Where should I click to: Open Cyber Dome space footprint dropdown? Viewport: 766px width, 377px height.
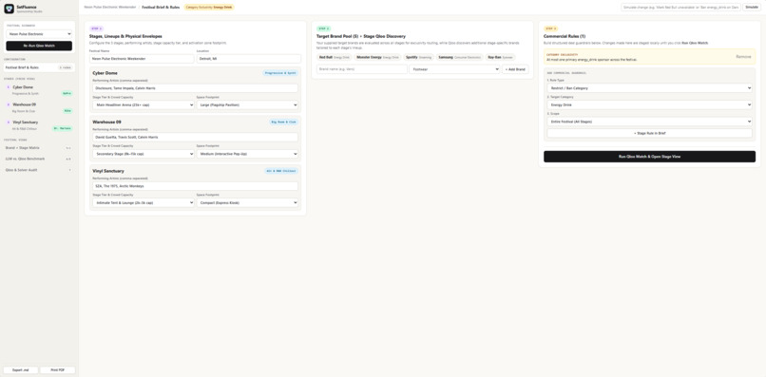click(x=247, y=105)
